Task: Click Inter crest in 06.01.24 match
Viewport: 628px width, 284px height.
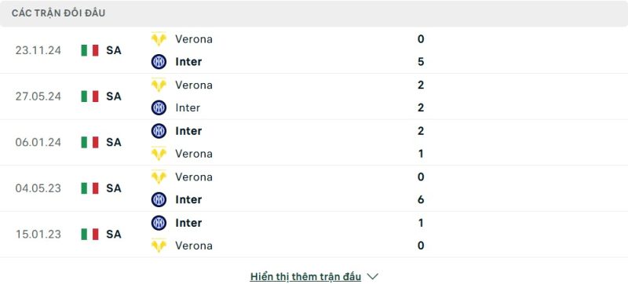Action: (x=159, y=131)
